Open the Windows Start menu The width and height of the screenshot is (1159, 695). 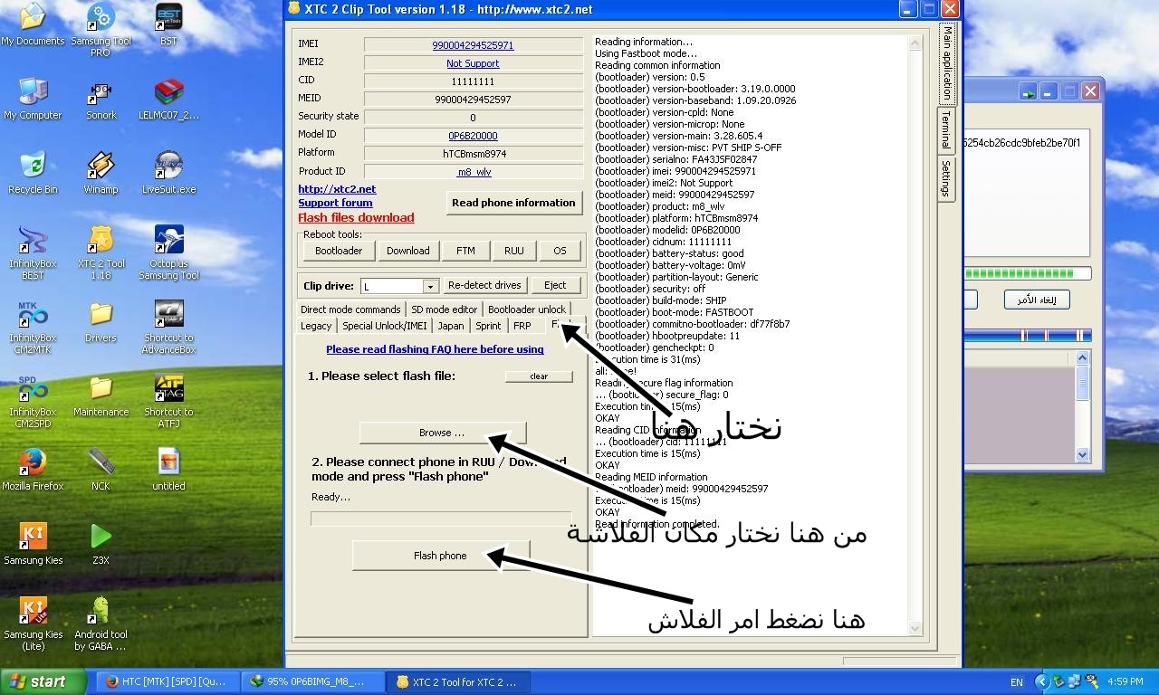[43, 681]
